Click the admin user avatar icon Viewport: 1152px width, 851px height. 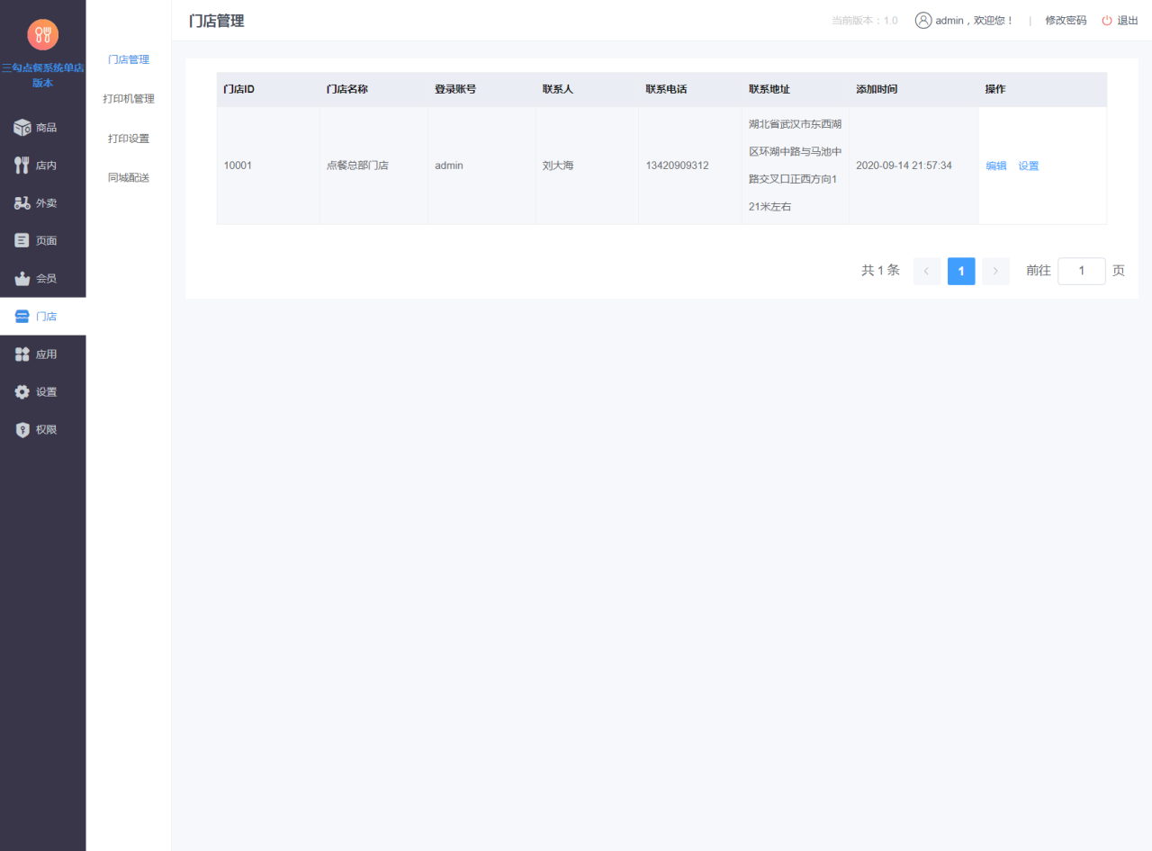click(923, 21)
